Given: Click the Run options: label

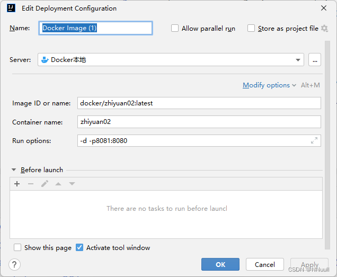Looking at the screenshot, I should tap(32, 141).
